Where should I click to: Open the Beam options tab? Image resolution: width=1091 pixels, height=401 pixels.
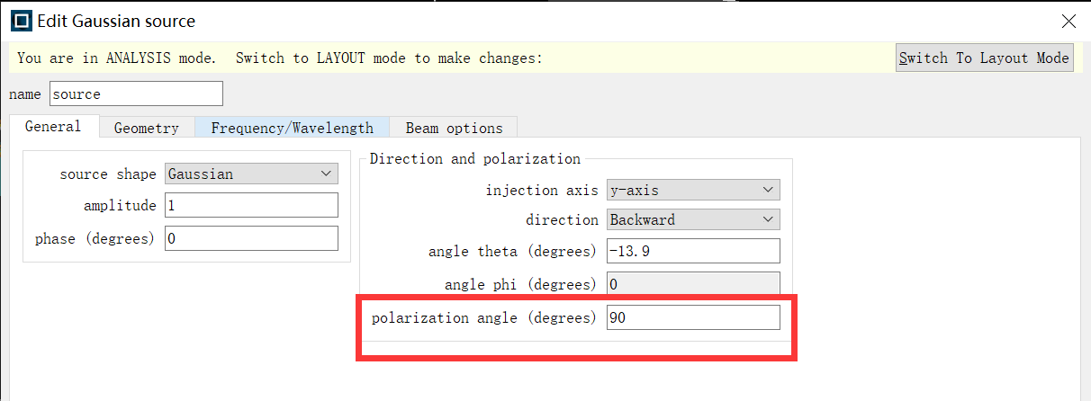click(x=454, y=128)
